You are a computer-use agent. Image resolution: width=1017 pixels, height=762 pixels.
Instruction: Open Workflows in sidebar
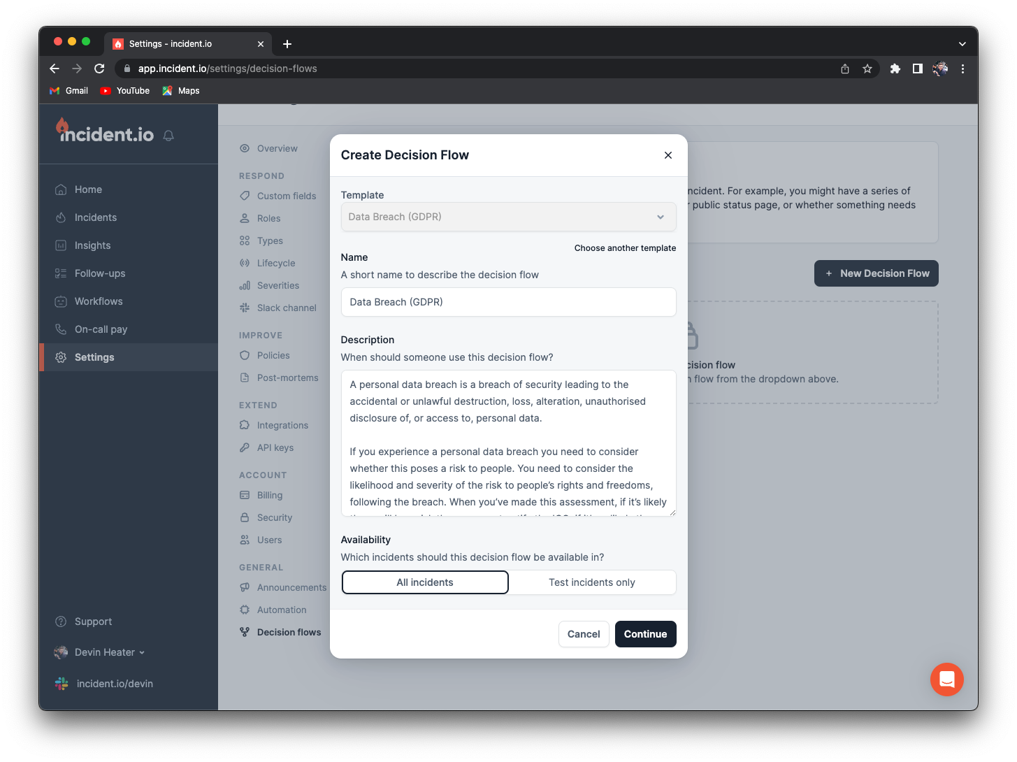[x=129, y=301]
